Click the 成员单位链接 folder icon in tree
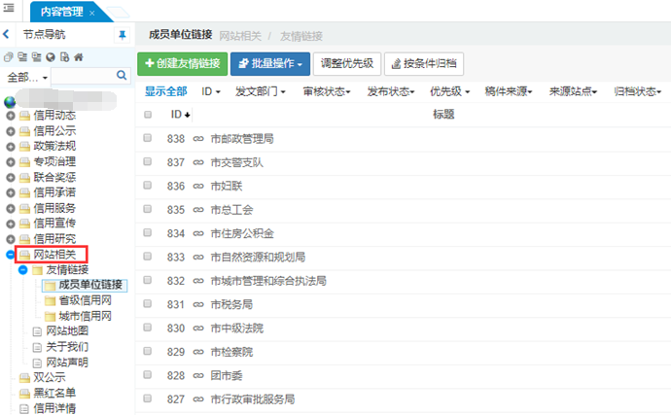The width and height of the screenshot is (671, 415). (x=50, y=285)
